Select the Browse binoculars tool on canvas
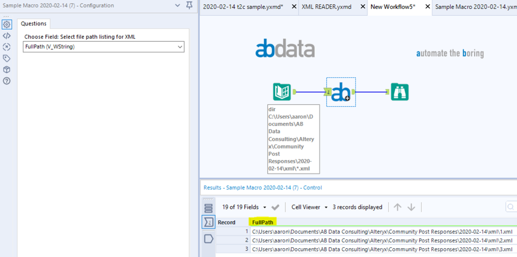Screen dimensions: 517x257 click(400, 92)
